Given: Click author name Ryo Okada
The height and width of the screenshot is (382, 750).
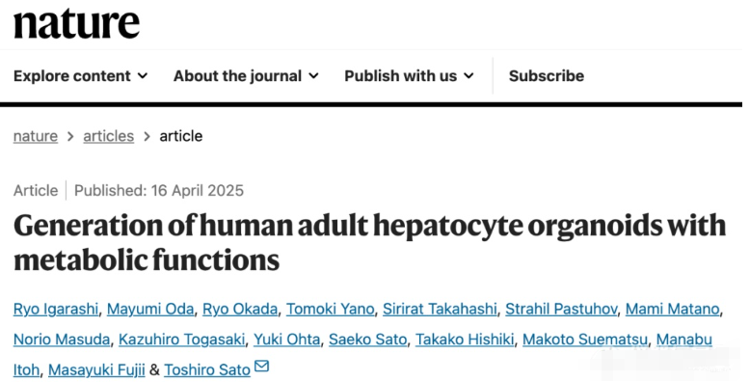Looking at the screenshot, I should [240, 310].
